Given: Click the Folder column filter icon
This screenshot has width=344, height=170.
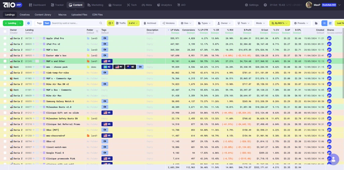Looking at the screenshot, I should [97, 31].
